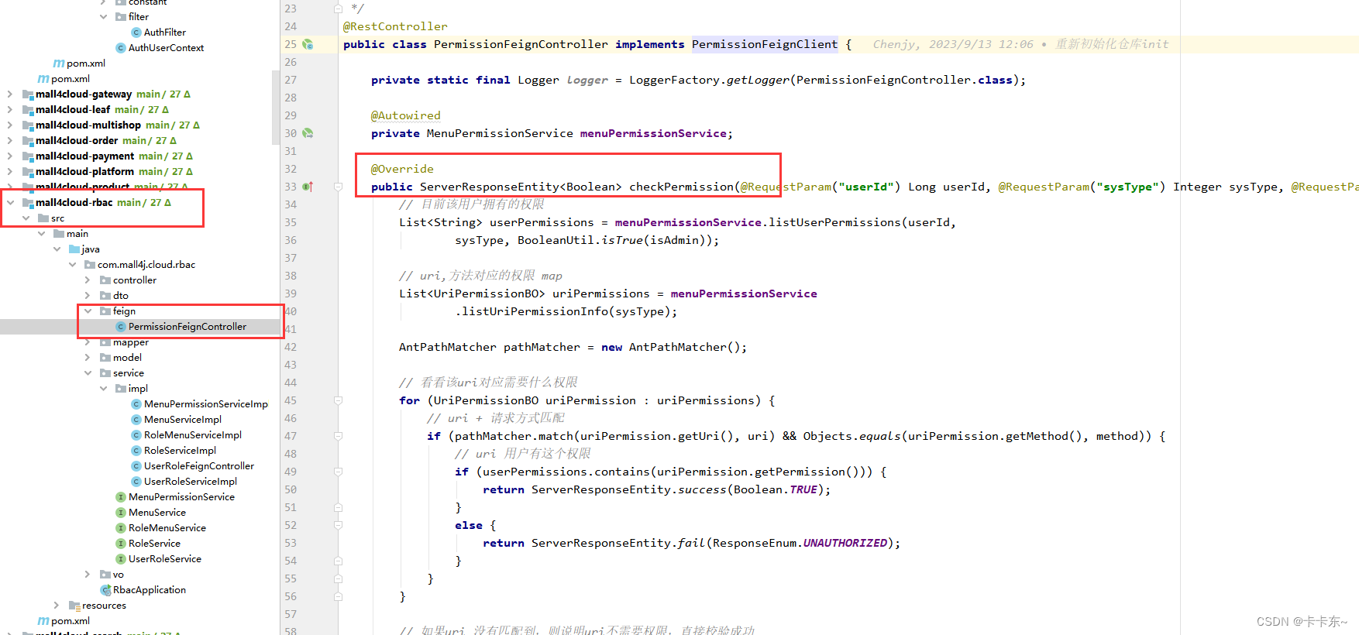
Task: Click the @Override annotation on line 32
Action: click(402, 169)
